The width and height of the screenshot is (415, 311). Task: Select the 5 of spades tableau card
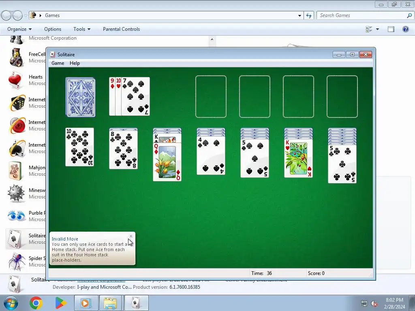(255, 158)
